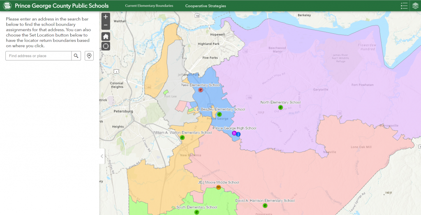Select North Elementary School marker
This screenshot has width=421, height=215.
tap(280, 107)
